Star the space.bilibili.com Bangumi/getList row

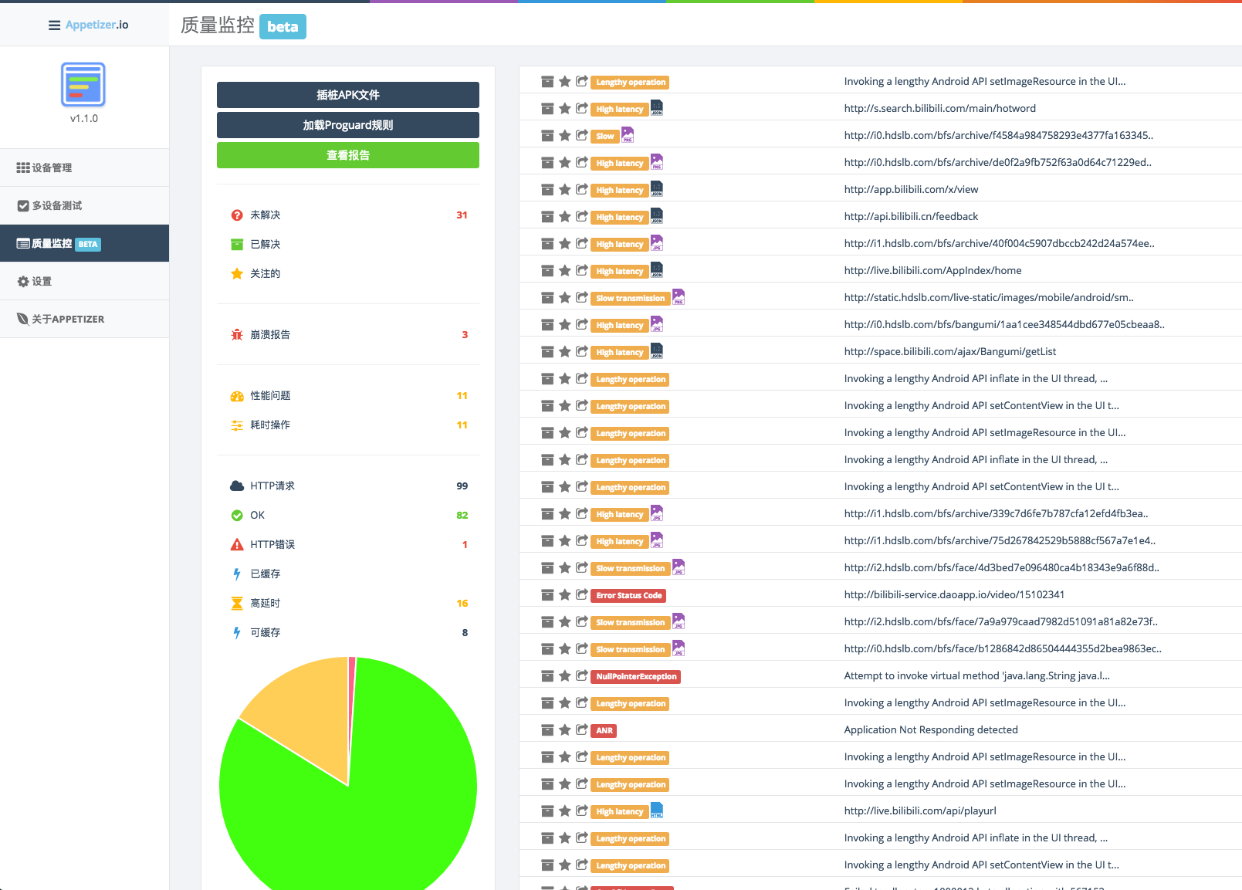[565, 351]
